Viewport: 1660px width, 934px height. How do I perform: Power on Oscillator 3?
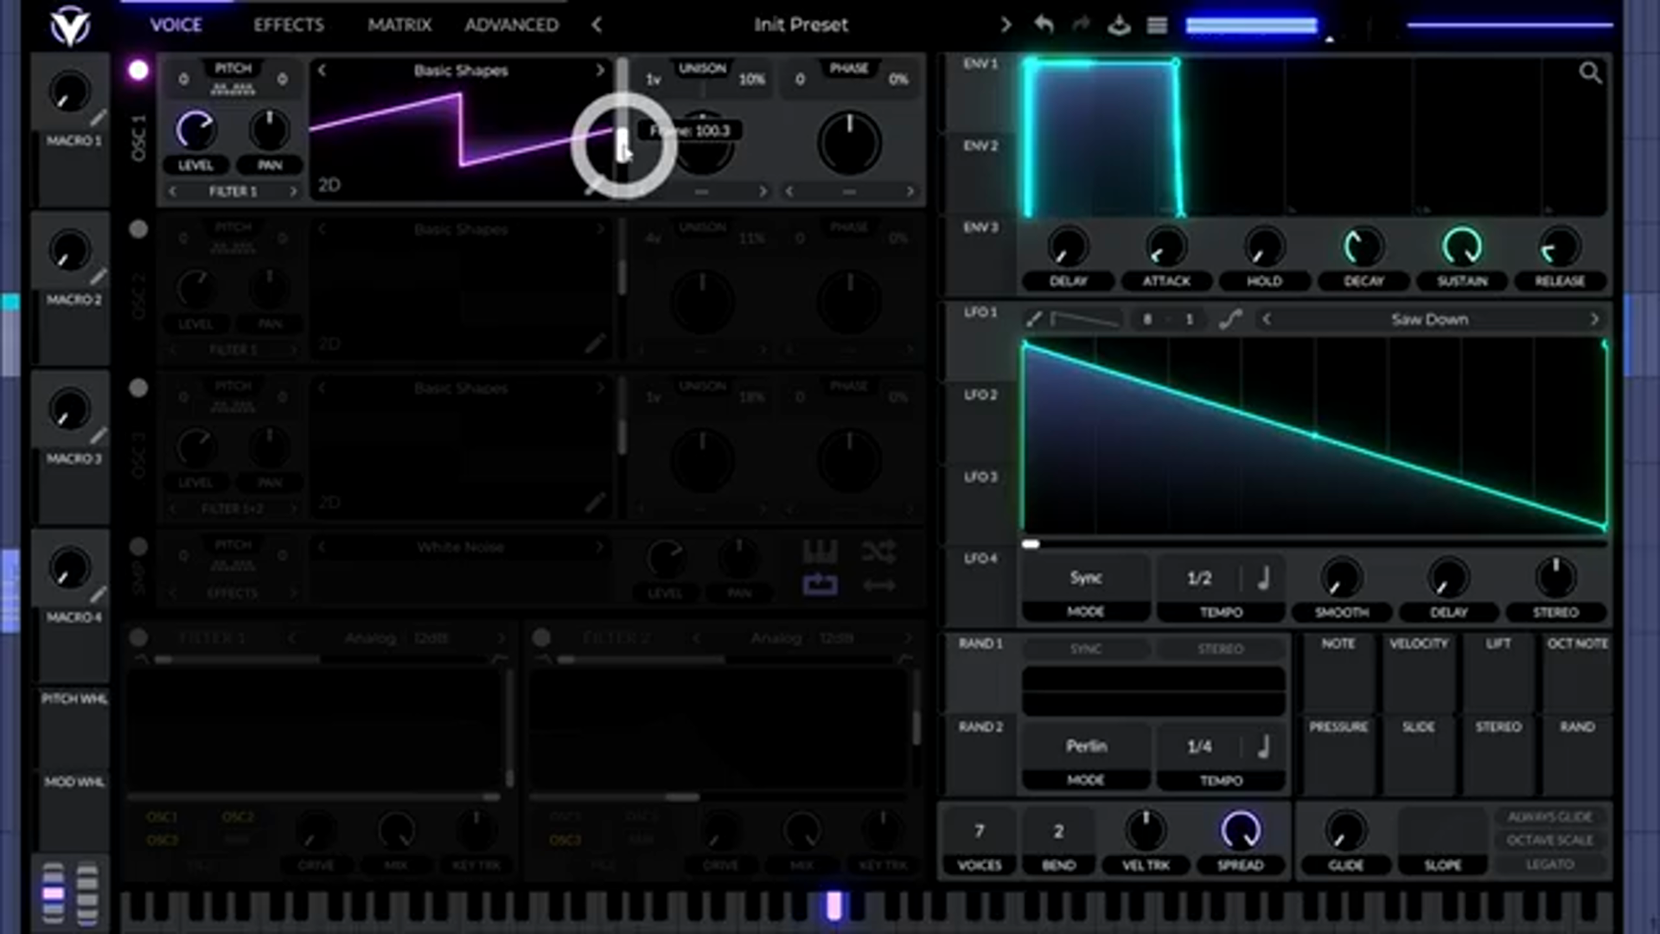[x=137, y=388]
